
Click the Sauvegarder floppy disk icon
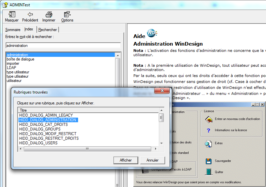click(208, 161)
